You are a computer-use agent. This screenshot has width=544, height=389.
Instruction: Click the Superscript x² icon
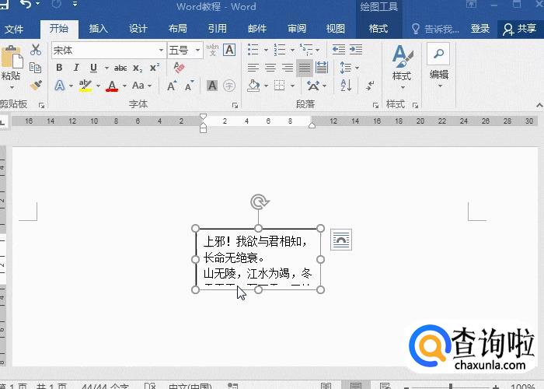coord(155,68)
